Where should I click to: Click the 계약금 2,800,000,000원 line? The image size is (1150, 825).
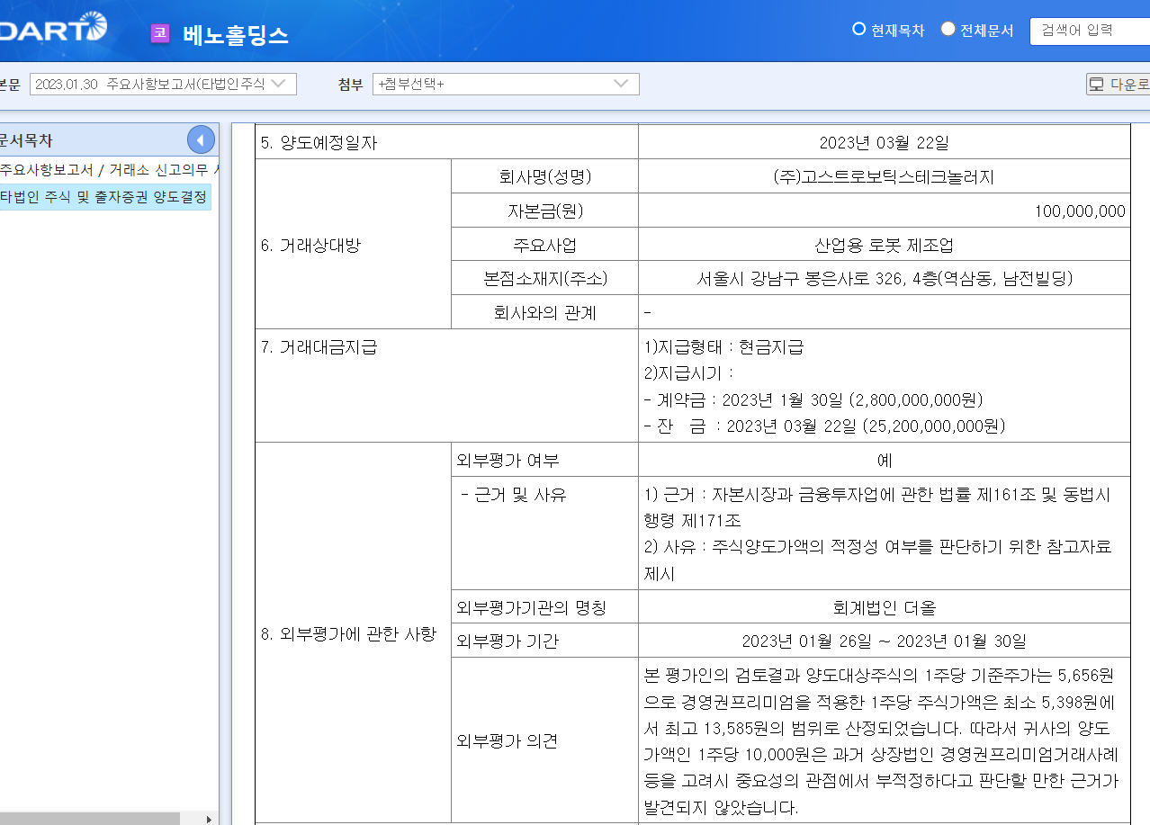[x=813, y=399]
